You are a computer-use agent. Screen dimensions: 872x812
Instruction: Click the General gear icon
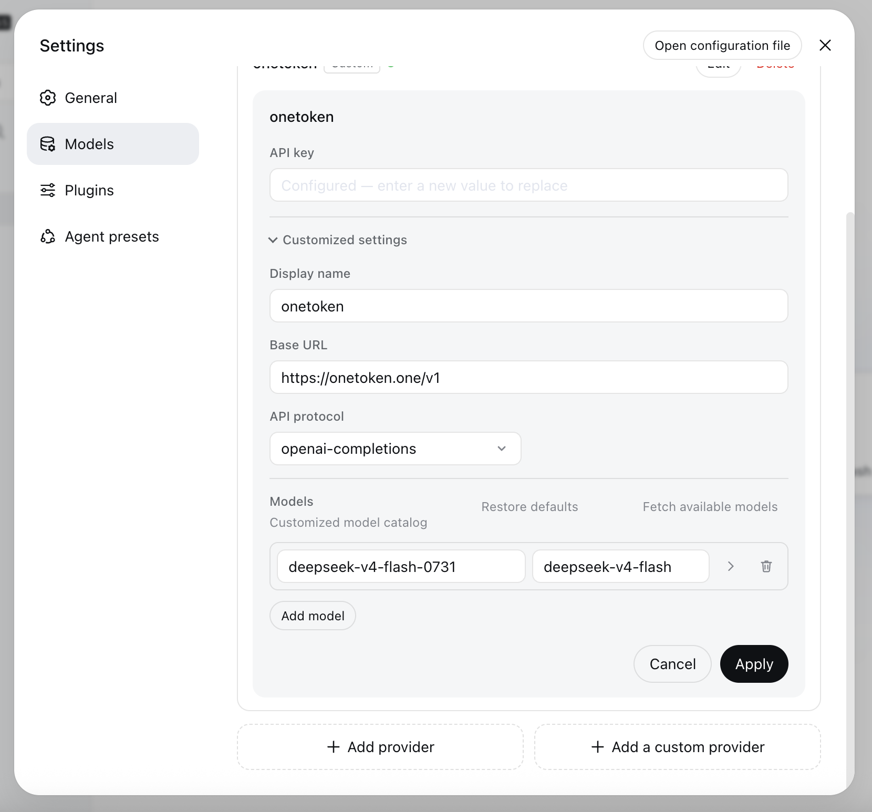click(x=48, y=98)
